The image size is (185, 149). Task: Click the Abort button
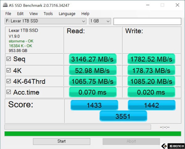tap(131, 141)
